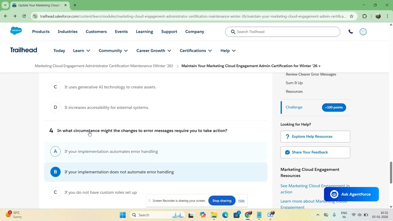Select answer A automates error handling
393x221 pixels.
(156, 151)
